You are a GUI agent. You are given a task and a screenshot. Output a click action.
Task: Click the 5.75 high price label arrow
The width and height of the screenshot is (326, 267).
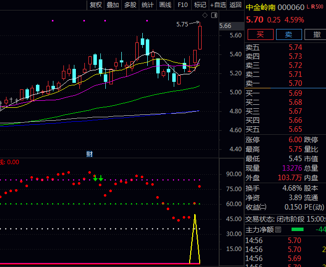[189, 24]
